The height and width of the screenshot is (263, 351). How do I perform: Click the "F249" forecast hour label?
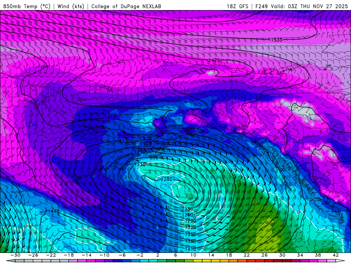point(261,6)
